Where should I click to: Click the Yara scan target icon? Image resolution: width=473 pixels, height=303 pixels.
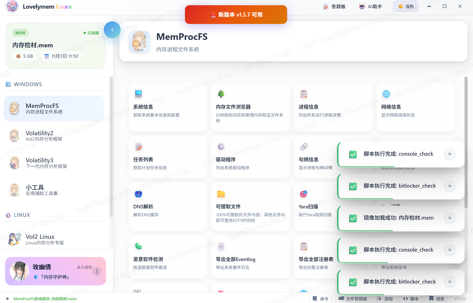pos(304,194)
